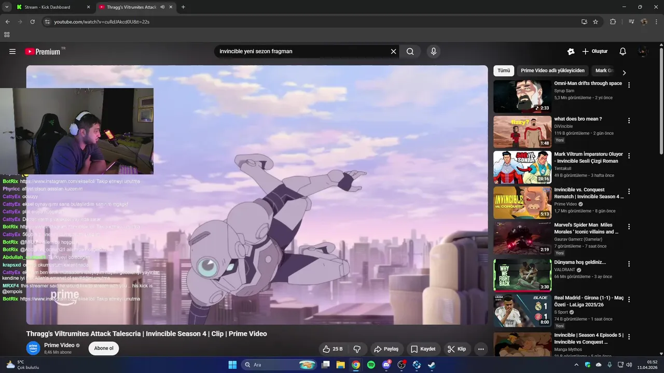Open Chrome three-dot menu
This screenshot has width=664, height=373.
click(656, 22)
